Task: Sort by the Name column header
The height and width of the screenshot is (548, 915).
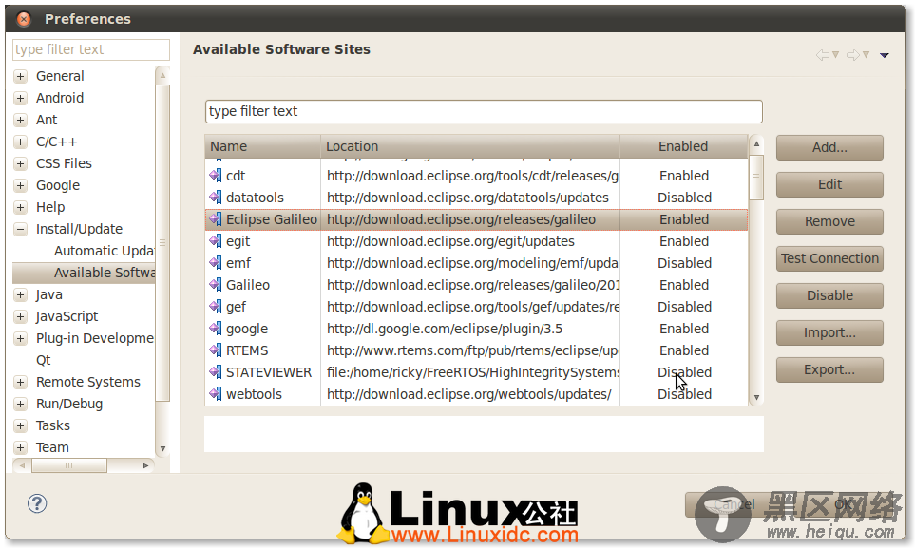Action: click(262, 146)
